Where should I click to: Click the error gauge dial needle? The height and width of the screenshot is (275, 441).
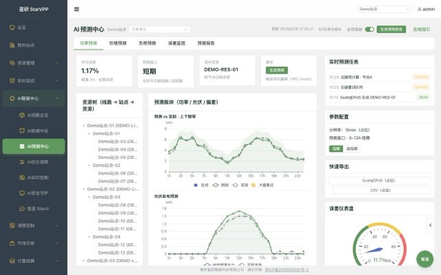pos(374,250)
